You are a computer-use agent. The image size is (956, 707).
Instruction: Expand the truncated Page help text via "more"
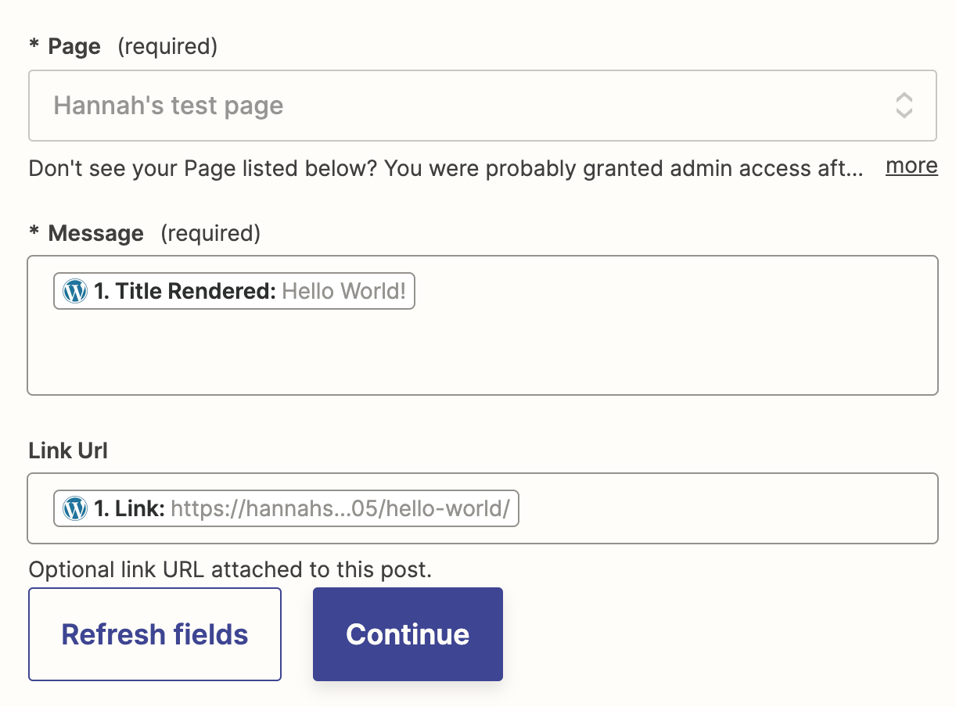[x=911, y=166]
